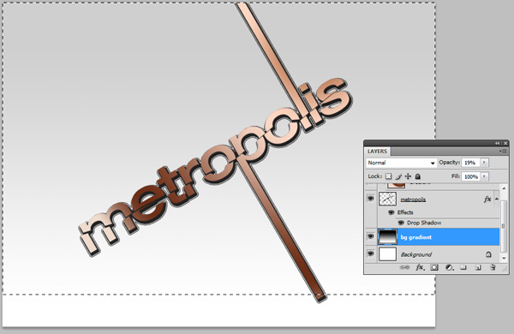This screenshot has width=514, height=334.
Task: Hide the Background layer
Action: pos(370,254)
